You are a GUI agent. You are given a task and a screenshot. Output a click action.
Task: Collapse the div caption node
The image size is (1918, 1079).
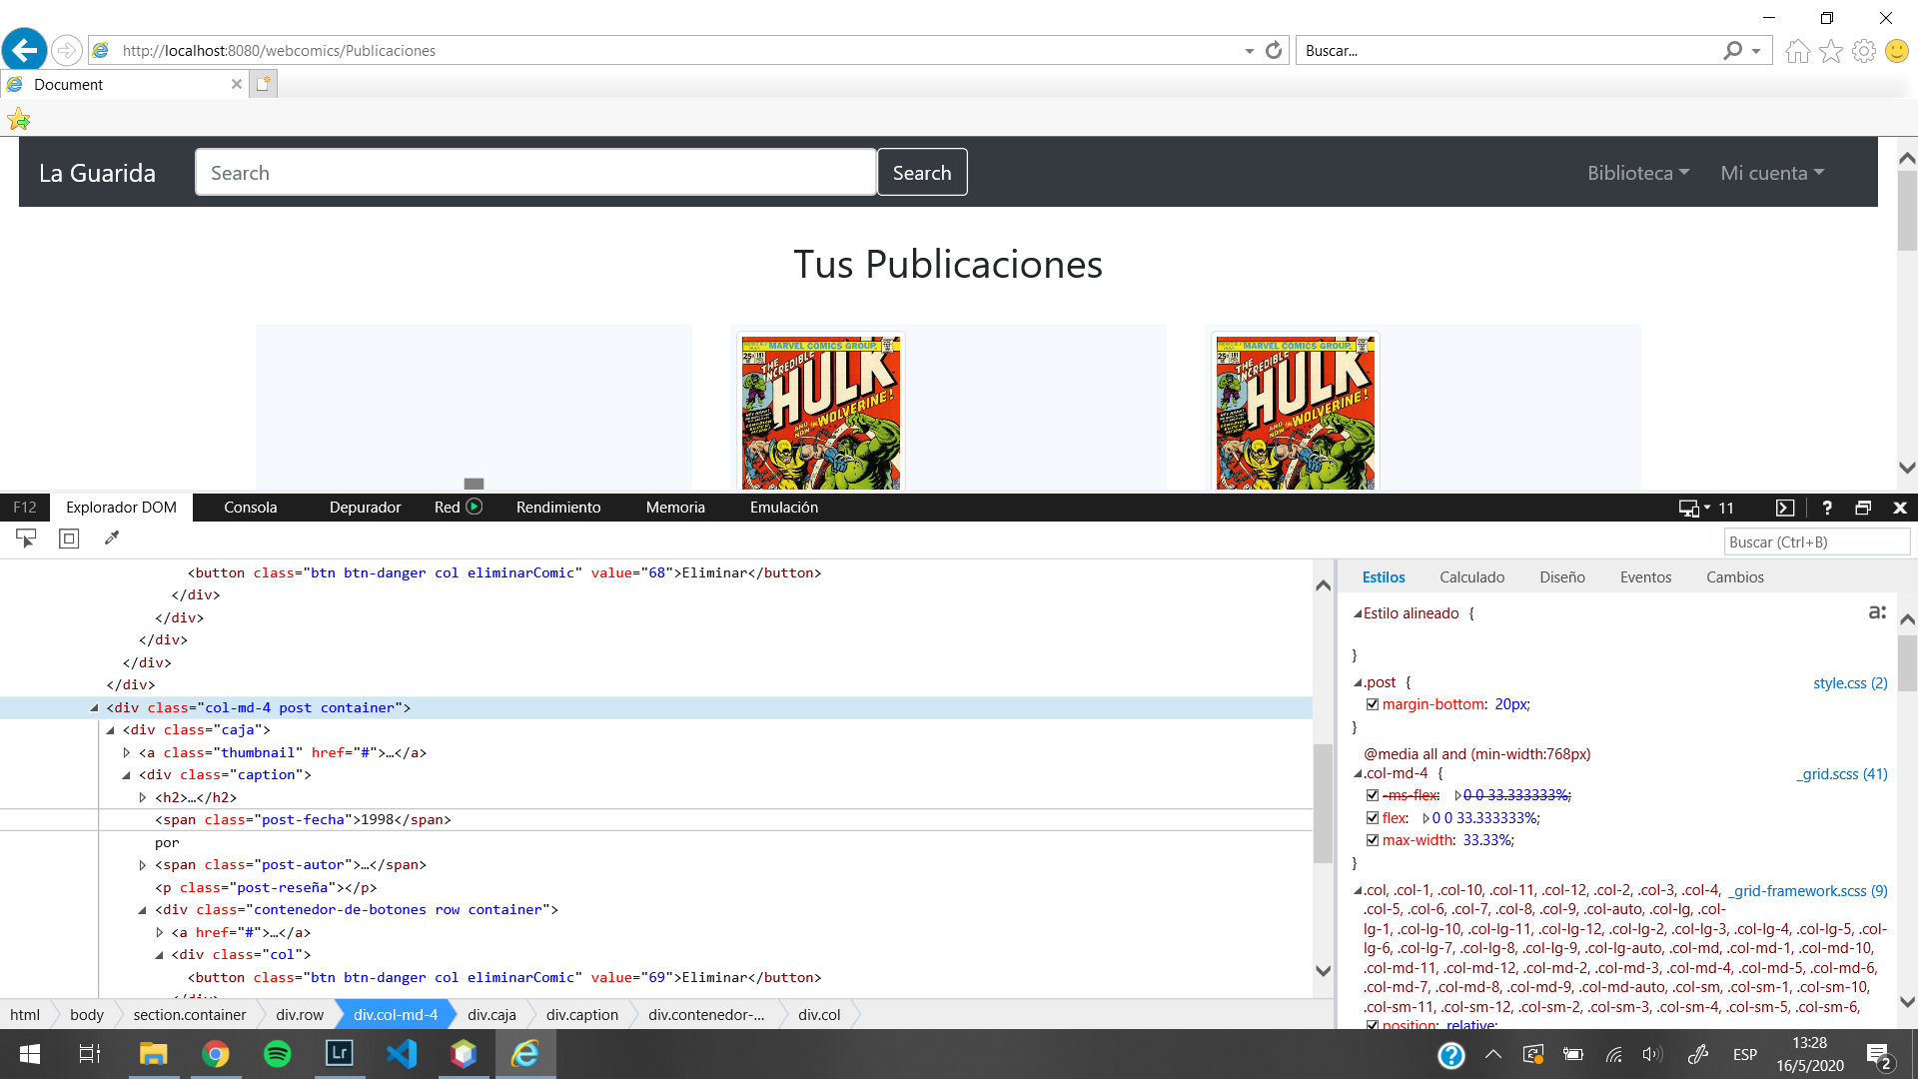click(x=127, y=775)
